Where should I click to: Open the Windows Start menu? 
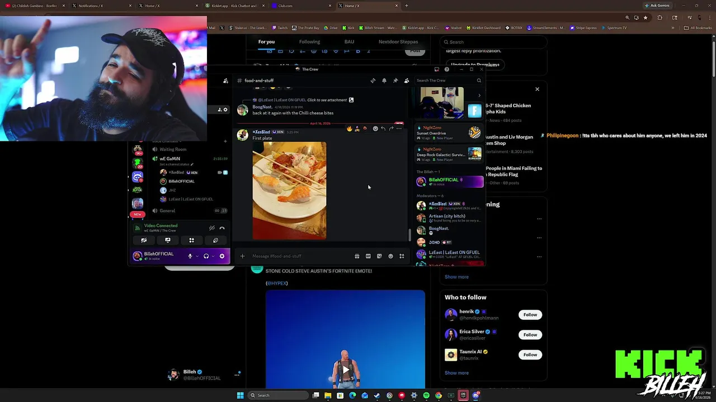pyautogui.click(x=240, y=395)
